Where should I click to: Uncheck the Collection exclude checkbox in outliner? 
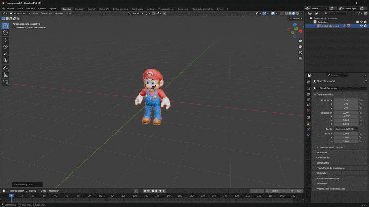pyautogui.click(x=357, y=22)
